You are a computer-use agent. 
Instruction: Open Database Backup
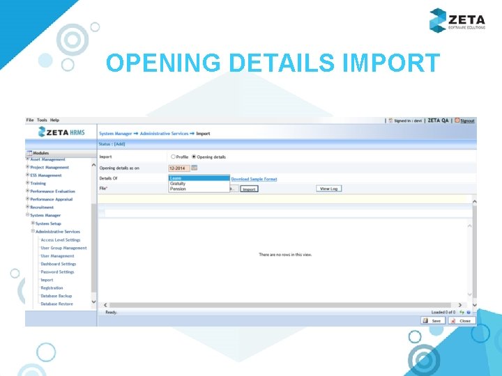coord(56,296)
